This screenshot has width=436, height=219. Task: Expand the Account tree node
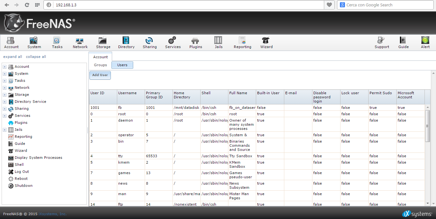(4, 67)
